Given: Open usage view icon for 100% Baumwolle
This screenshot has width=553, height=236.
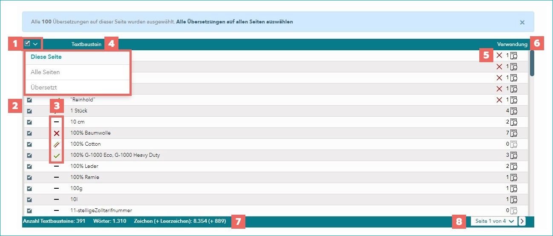Looking at the screenshot, I should [514, 133].
